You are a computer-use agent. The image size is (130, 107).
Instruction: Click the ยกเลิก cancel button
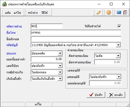[116, 95]
